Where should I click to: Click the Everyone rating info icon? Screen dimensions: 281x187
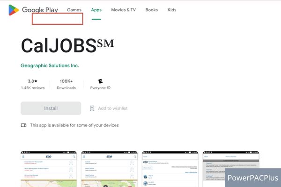click(109, 88)
